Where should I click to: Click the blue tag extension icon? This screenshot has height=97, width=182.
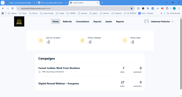point(148,8)
